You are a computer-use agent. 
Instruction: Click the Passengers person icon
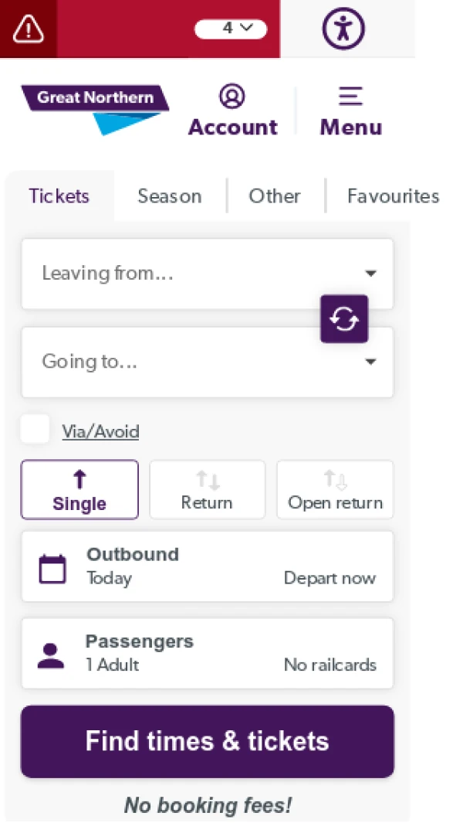(x=51, y=655)
